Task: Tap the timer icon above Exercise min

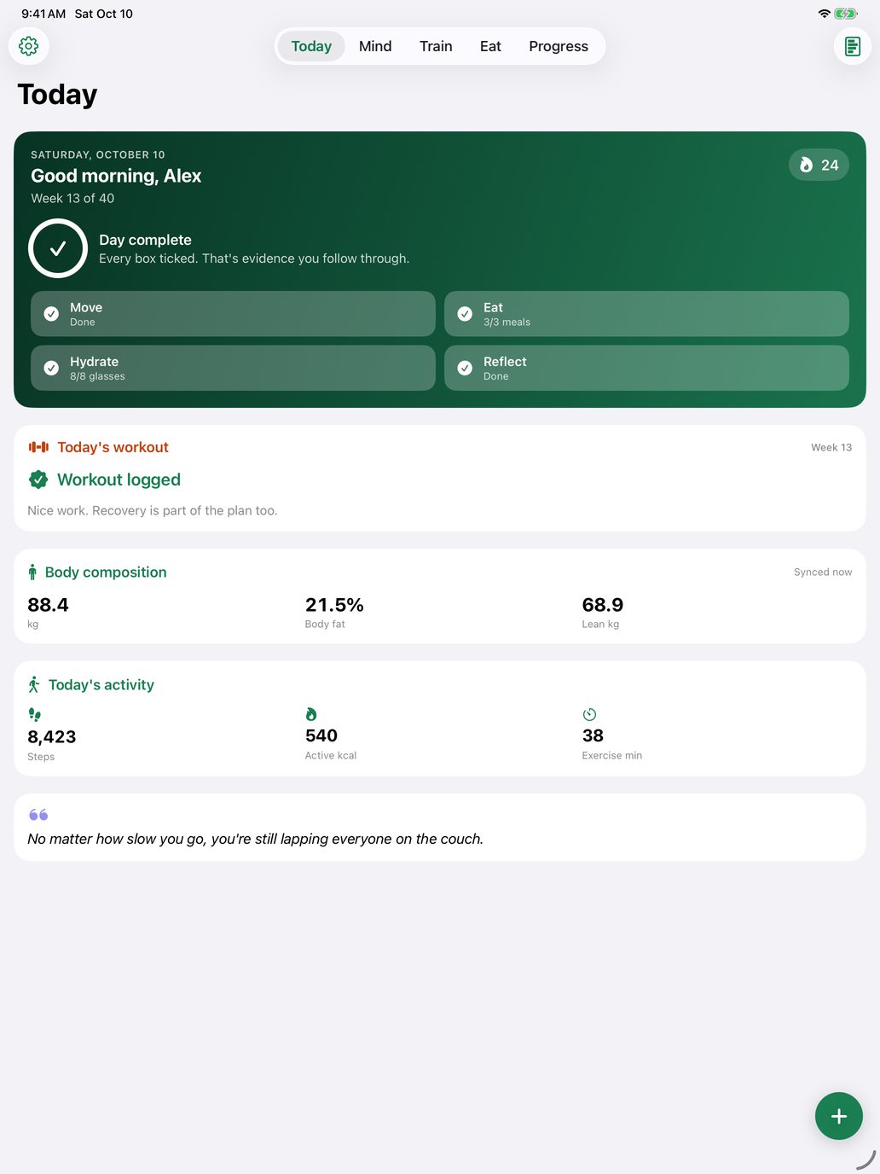Action: tap(589, 714)
